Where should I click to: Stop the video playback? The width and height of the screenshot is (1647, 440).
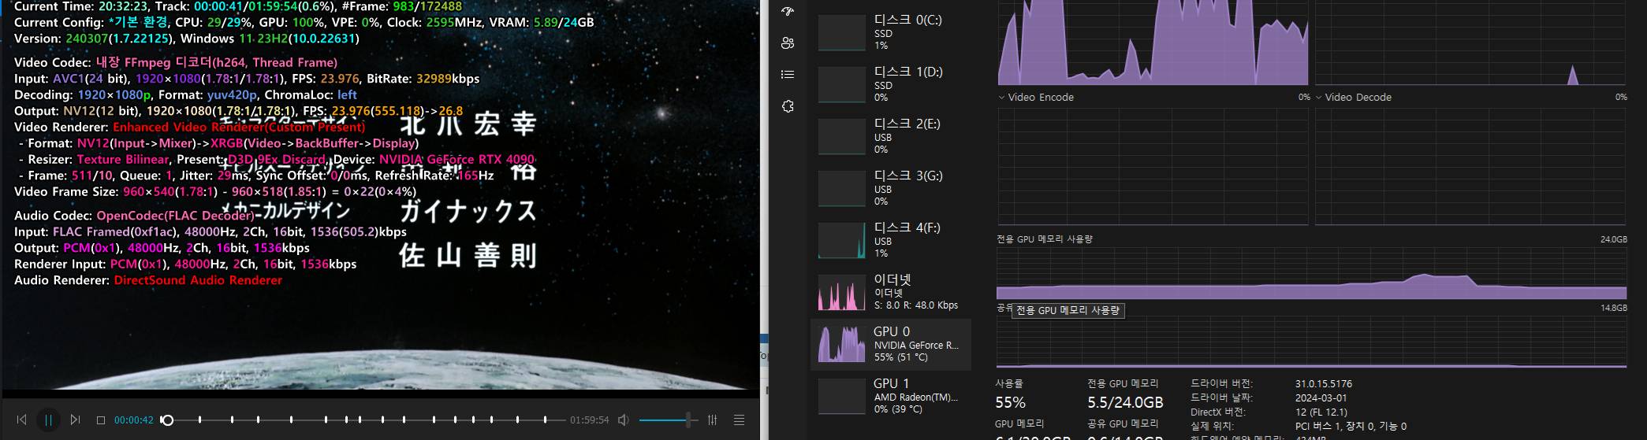pyautogui.click(x=101, y=420)
